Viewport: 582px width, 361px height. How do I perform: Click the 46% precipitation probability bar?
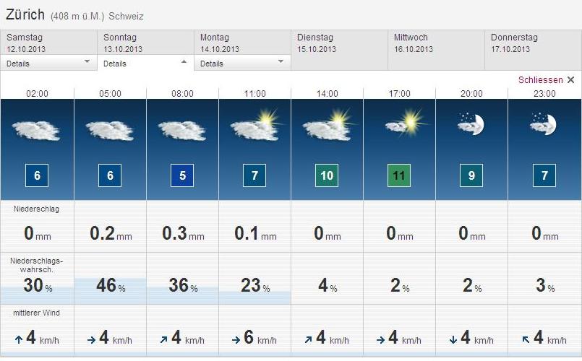pos(110,286)
